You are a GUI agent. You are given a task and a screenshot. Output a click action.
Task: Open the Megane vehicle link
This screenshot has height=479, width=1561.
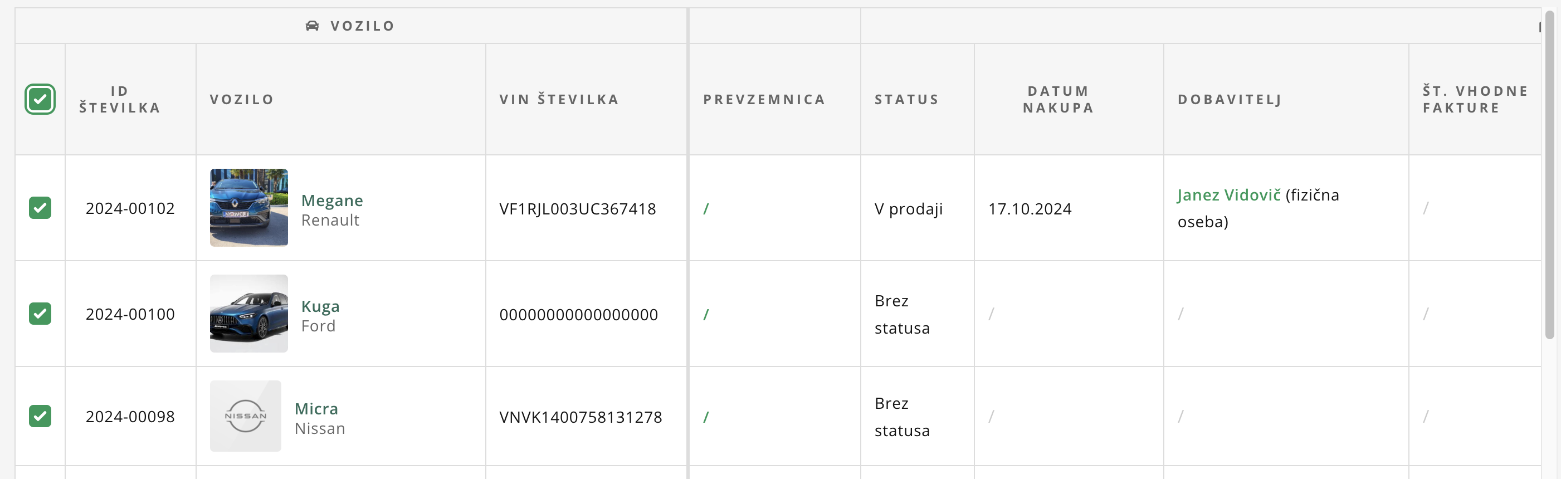click(x=332, y=200)
